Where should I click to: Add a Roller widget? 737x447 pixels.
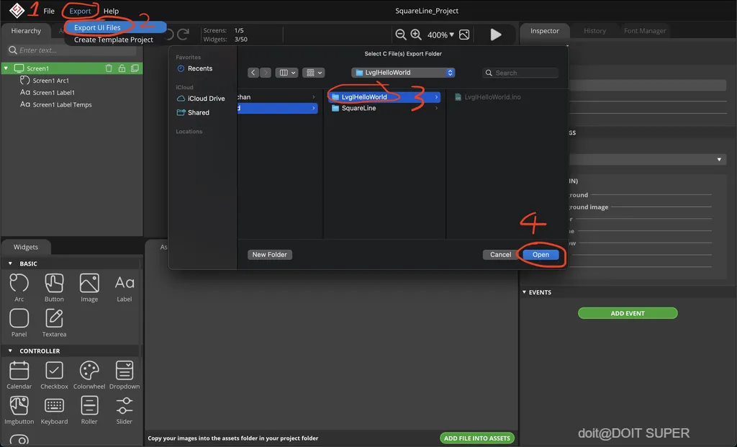[x=89, y=410]
